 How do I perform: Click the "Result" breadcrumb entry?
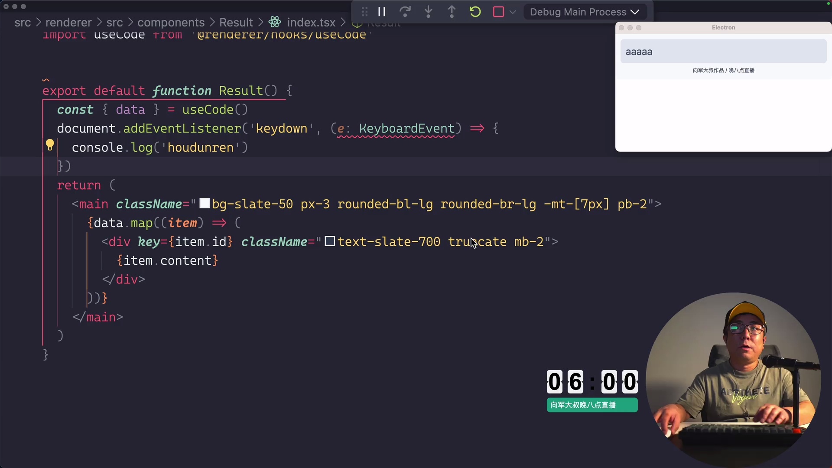[x=236, y=22]
